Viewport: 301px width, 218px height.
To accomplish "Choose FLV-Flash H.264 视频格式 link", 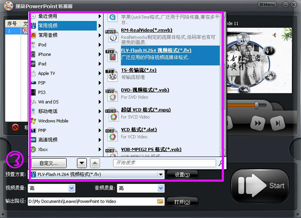I will [156, 50].
